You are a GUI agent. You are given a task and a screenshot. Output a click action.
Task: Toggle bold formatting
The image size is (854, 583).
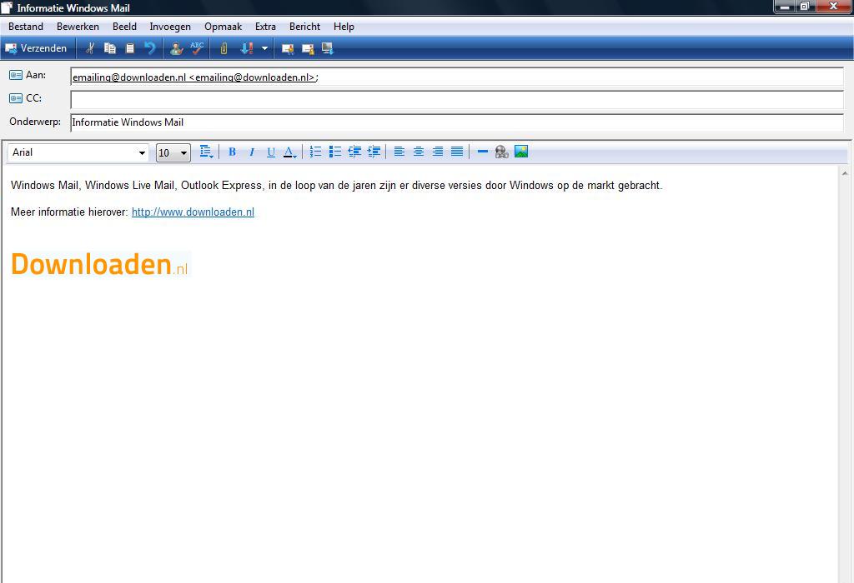(232, 152)
